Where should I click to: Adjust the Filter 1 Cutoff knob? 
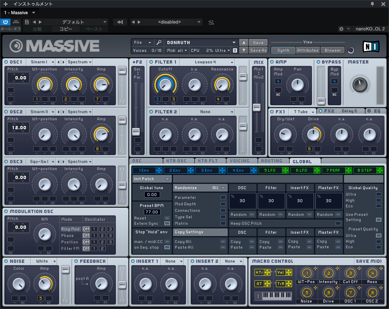tap(165, 85)
